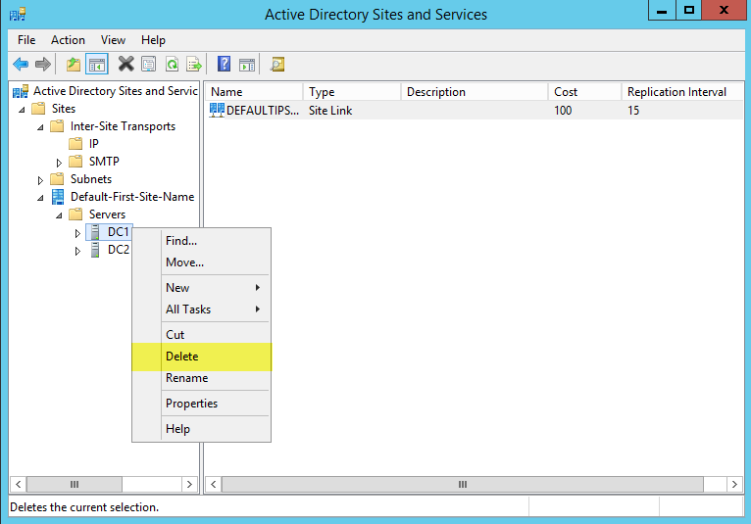The height and width of the screenshot is (524, 751).
Task: Click the blue Help toolbar icon
Action: click(x=225, y=65)
